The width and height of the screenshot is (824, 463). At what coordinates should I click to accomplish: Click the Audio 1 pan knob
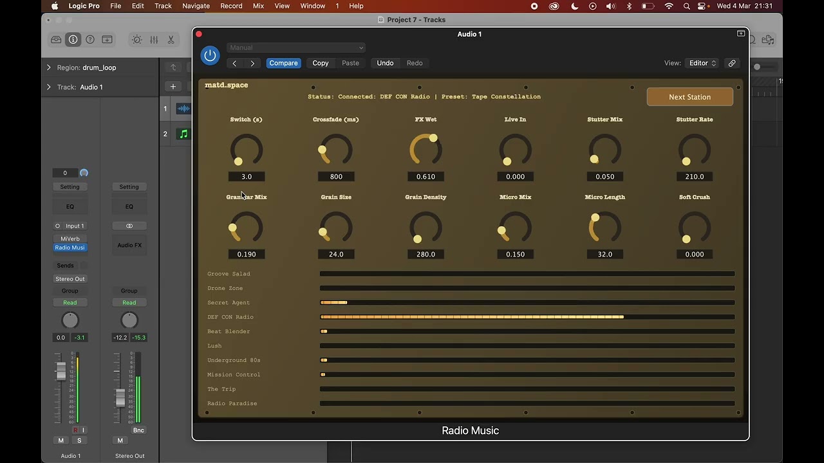pos(70,320)
